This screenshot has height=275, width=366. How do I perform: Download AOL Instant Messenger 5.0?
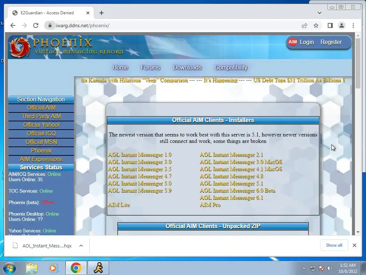140,184
